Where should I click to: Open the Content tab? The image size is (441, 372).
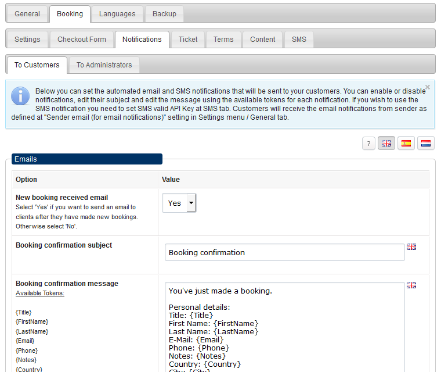coord(263,40)
